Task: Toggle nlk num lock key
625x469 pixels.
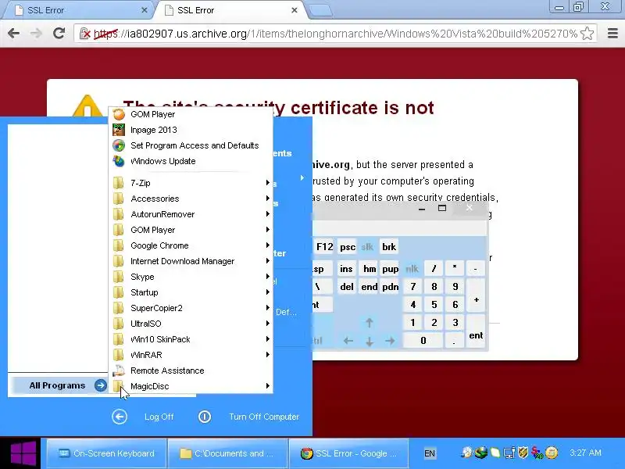Action: click(x=412, y=269)
